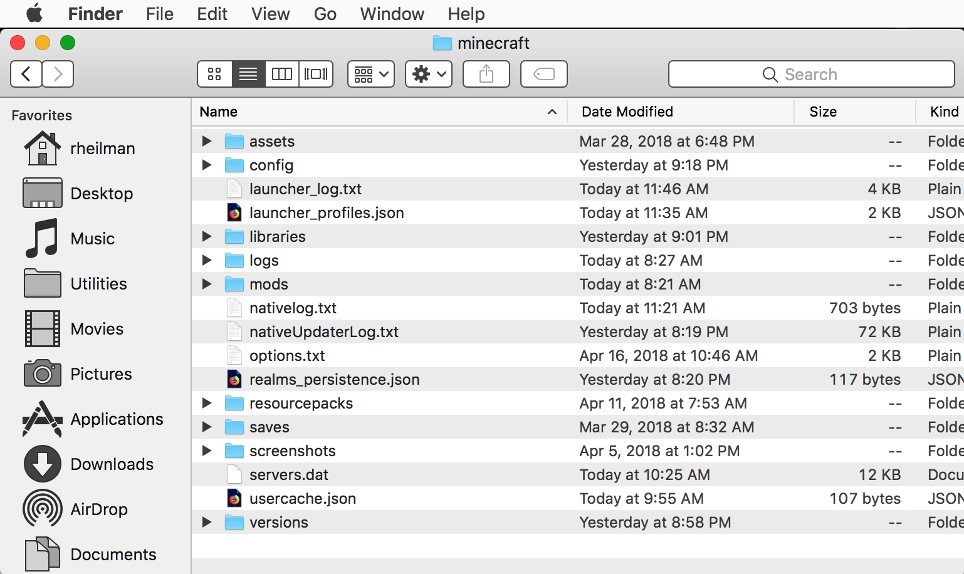964x574 pixels.
Task: Open the Help menu
Action: point(466,14)
